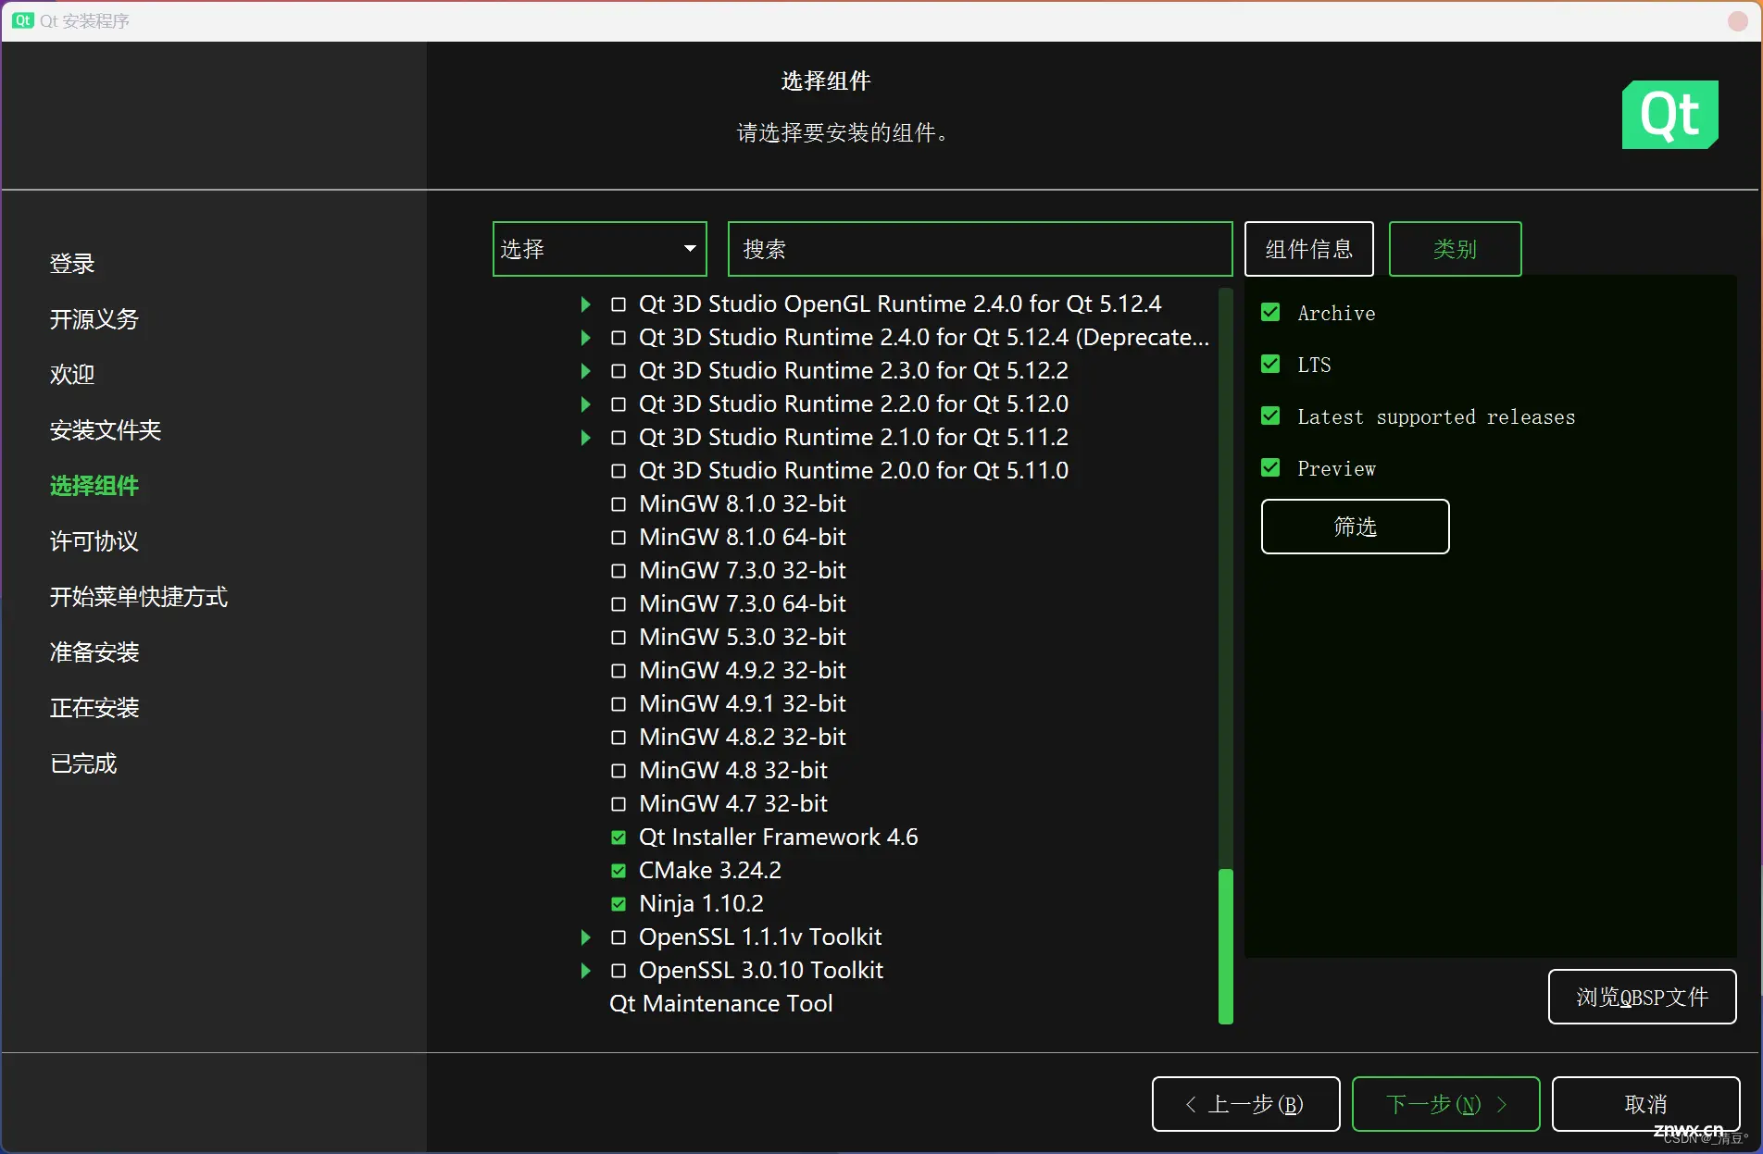1763x1154 pixels.
Task: Proceed with 下一步(N) button
Action: click(x=1445, y=1104)
